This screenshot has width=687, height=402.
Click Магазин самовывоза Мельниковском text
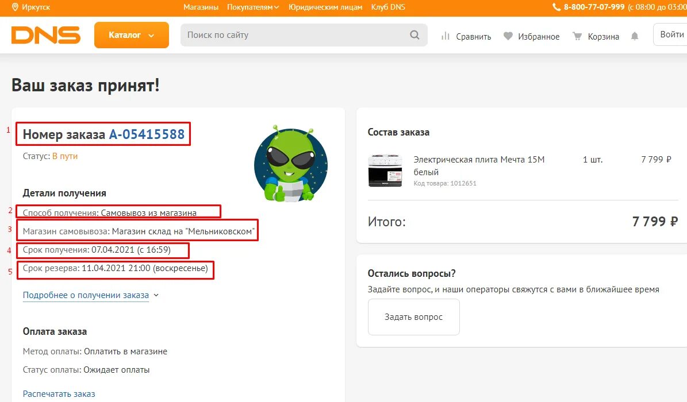pyautogui.click(x=139, y=231)
